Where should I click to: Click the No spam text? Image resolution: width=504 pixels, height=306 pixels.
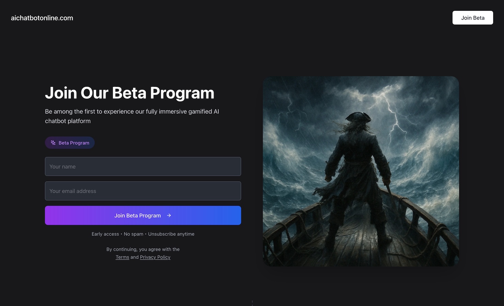(x=133, y=234)
